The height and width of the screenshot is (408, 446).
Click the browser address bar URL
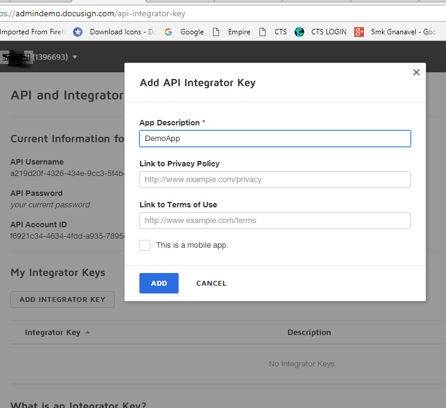click(93, 13)
